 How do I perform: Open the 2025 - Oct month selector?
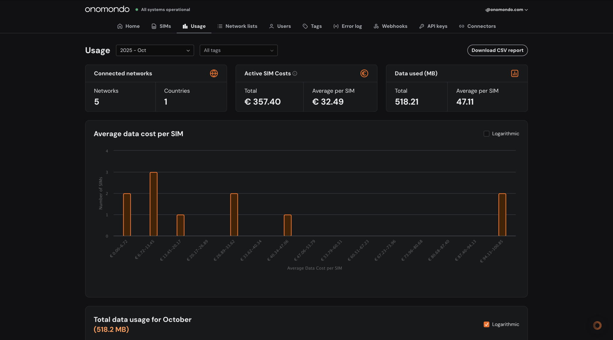[x=155, y=50]
